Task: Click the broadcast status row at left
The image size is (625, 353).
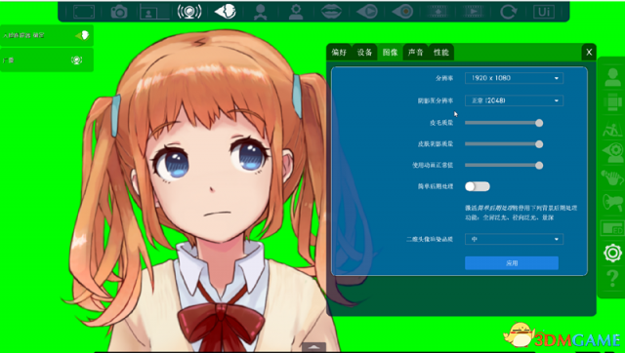Action: [x=47, y=60]
